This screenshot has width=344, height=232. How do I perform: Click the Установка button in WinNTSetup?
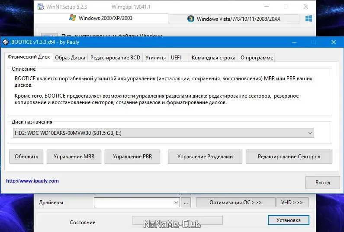[x=289, y=220]
